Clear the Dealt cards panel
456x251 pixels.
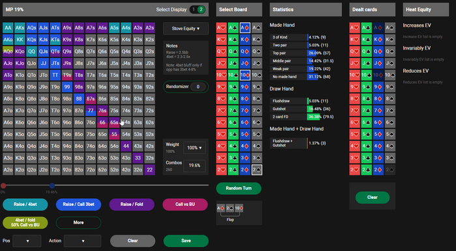[372, 198]
